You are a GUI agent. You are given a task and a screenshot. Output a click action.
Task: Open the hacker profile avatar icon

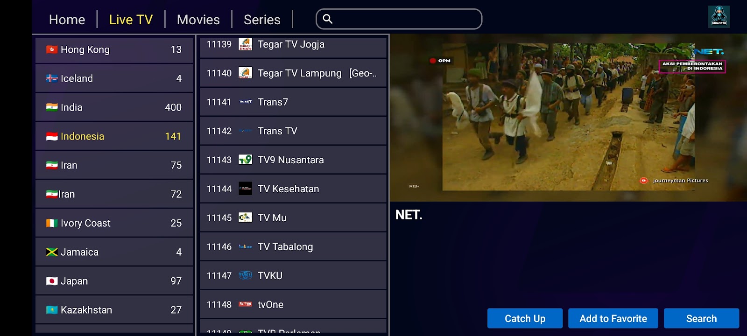point(719,17)
